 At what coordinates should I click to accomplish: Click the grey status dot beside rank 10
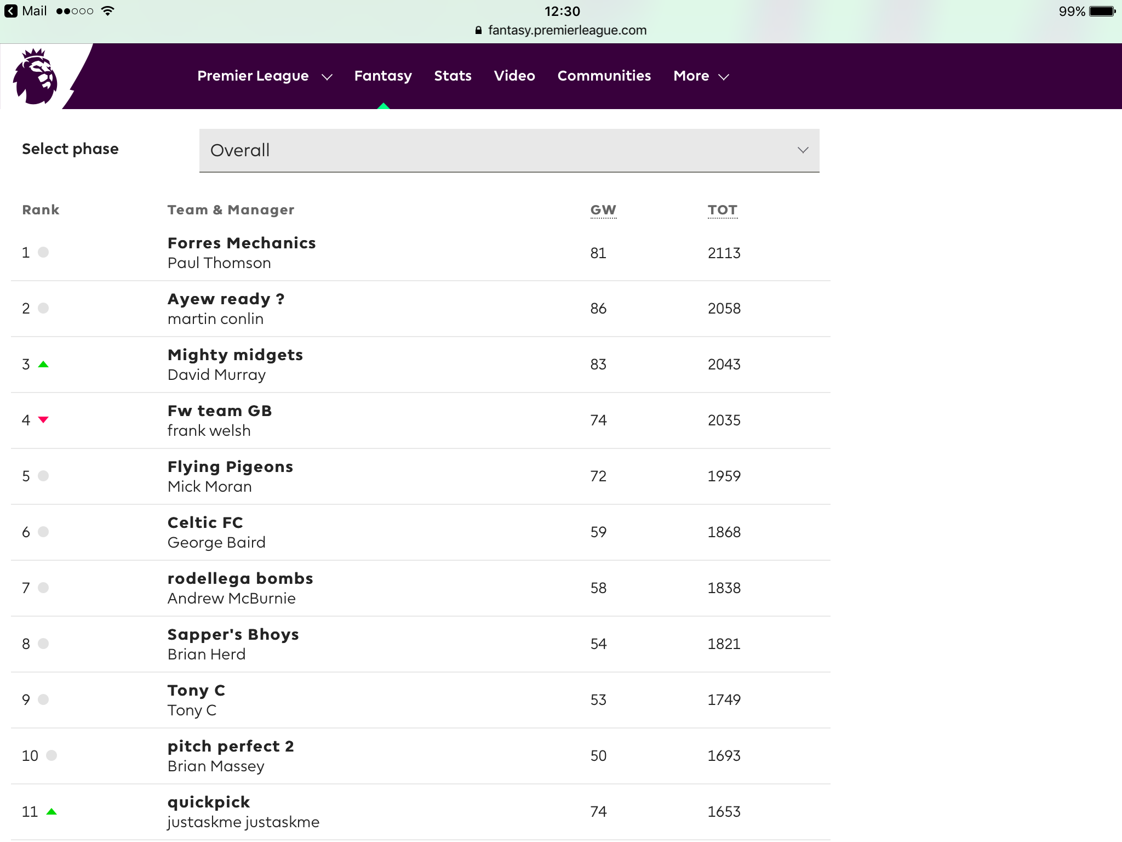[51, 755]
